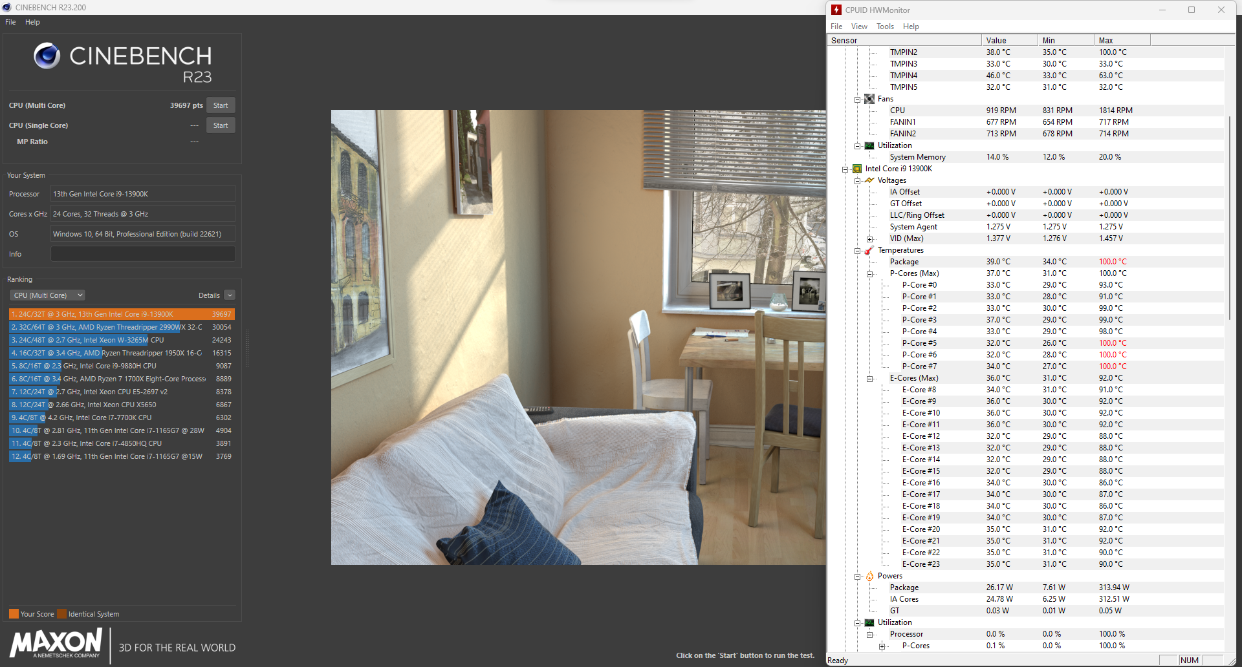Click the upper Utilization icon above System Memory
This screenshot has width=1242, height=667.
[x=869, y=145]
